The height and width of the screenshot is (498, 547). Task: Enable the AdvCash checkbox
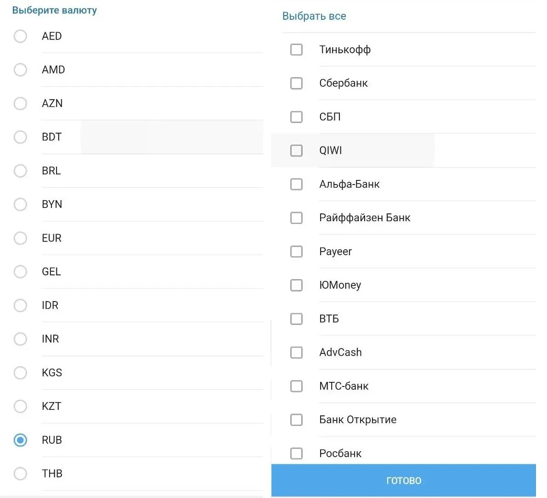(x=297, y=353)
